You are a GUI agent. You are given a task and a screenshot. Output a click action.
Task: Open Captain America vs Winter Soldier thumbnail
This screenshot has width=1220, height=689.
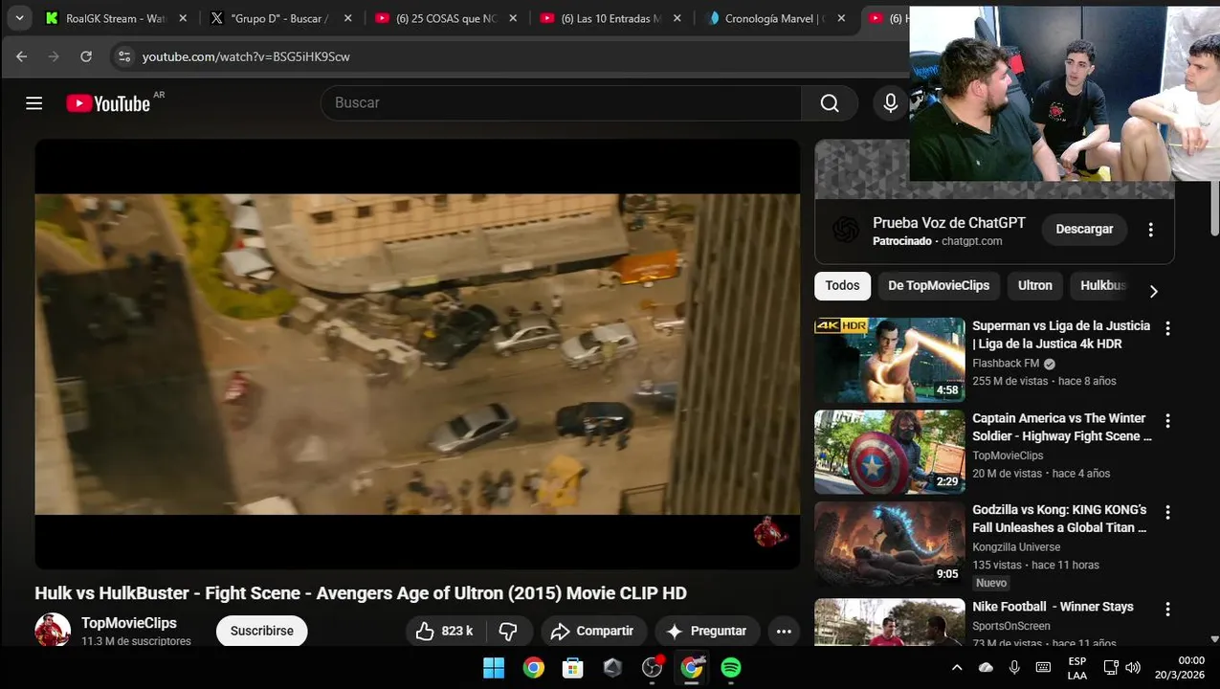[890, 453]
